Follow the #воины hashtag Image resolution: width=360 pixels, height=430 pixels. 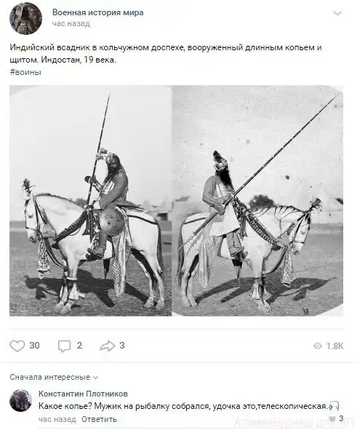25,72
